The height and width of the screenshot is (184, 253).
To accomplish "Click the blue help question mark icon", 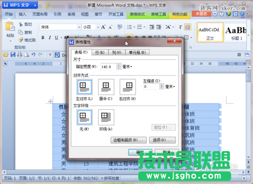I will pyautogui.click(x=242, y=14).
